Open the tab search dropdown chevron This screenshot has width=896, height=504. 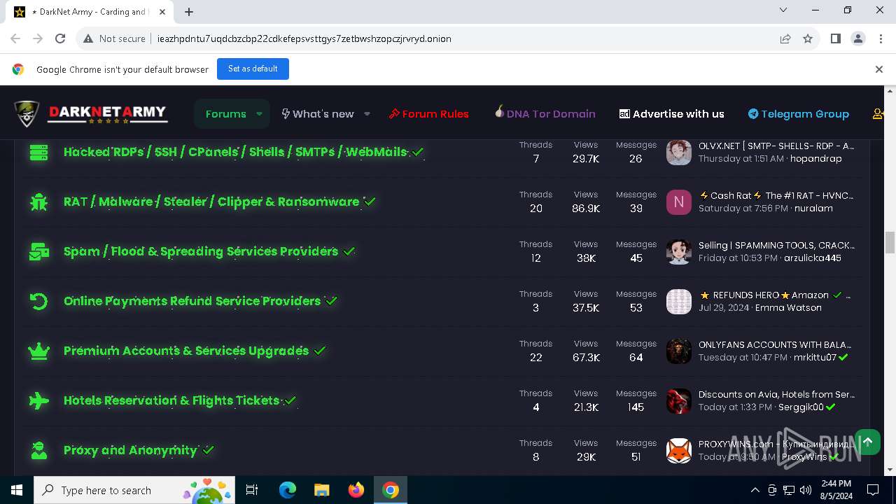click(783, 10)
